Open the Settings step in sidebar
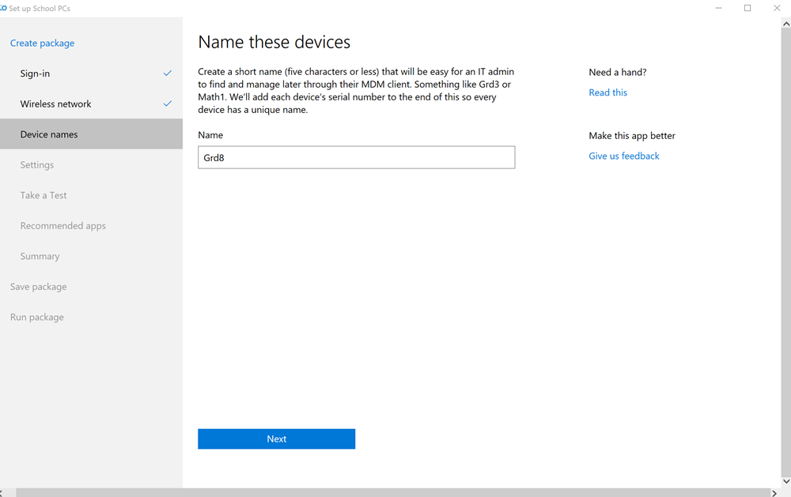 [x=37, y=165]
